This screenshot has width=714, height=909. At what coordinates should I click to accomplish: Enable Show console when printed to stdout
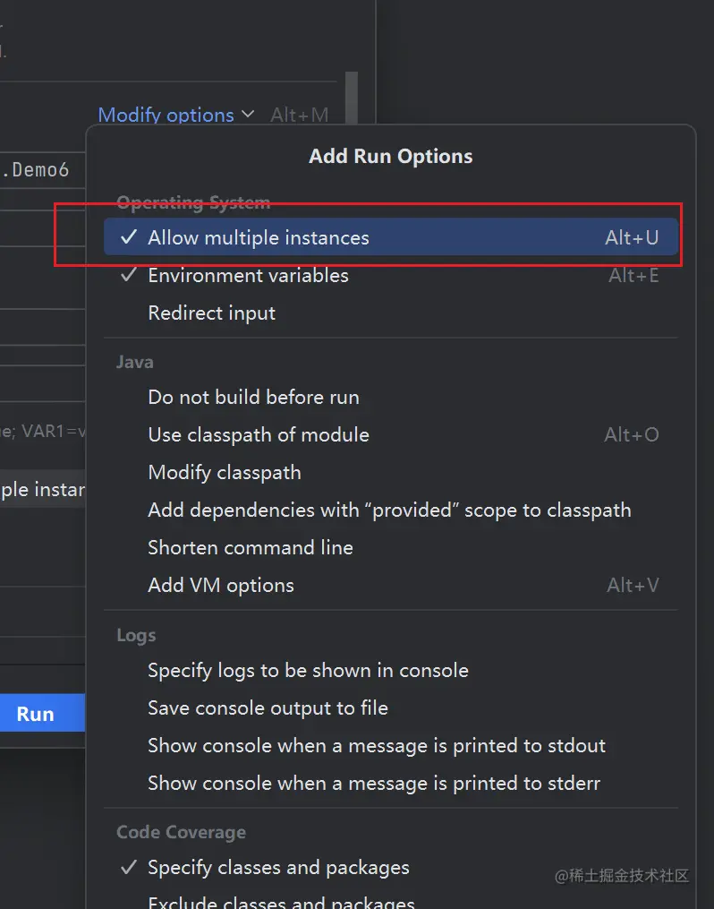click(377, 746)
